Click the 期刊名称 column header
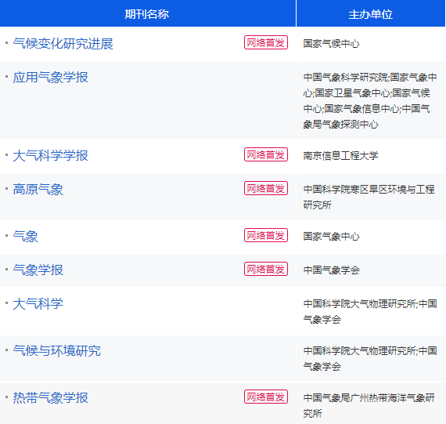The image size is (446, 424). [x=147, y=14]
